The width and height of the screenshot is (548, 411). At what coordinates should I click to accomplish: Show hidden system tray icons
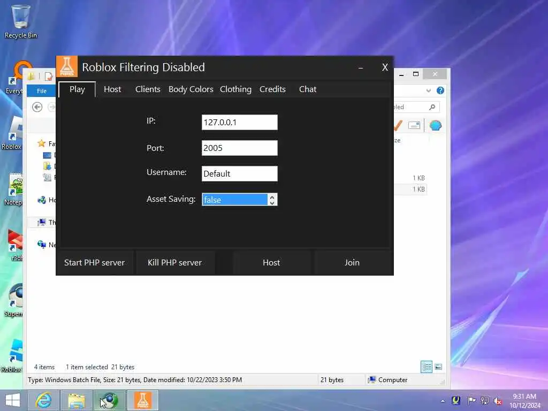[443, 401]
